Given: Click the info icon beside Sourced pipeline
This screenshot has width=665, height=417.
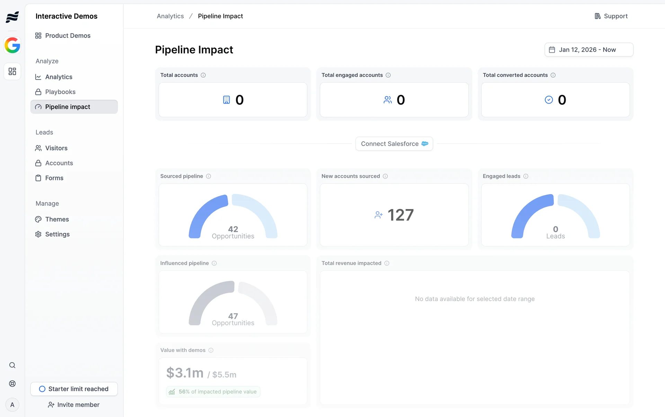Looking at the screenshot, I should (209, 176).
